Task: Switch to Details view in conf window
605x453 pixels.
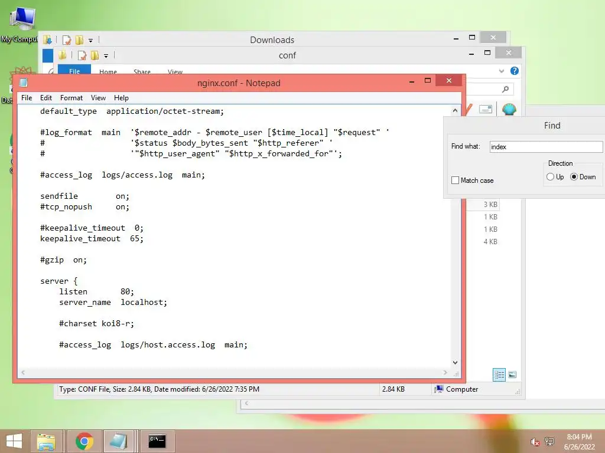Action: point(499,375)
